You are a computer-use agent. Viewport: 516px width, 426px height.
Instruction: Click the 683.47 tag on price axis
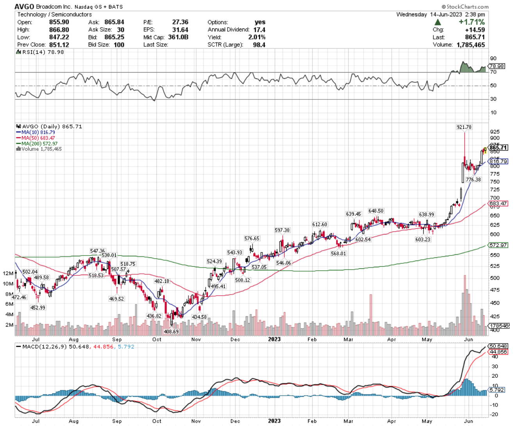pos(498,204)
